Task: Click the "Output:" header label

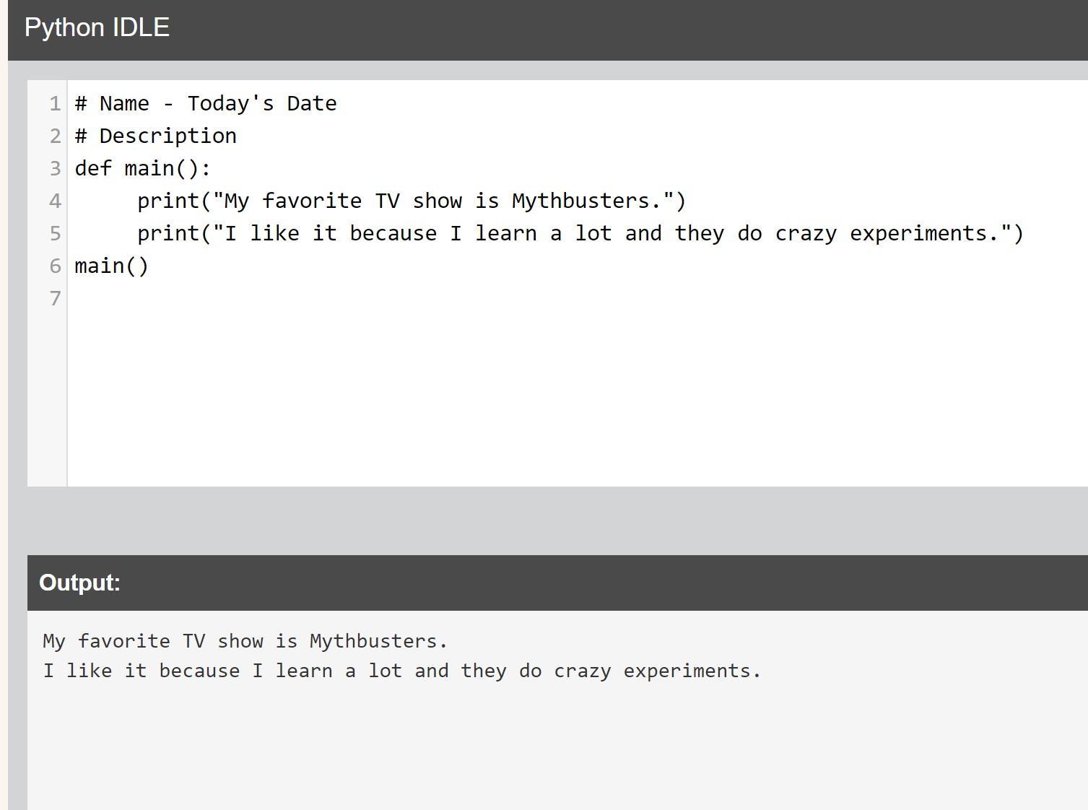Action: click(x=79, y=583)
